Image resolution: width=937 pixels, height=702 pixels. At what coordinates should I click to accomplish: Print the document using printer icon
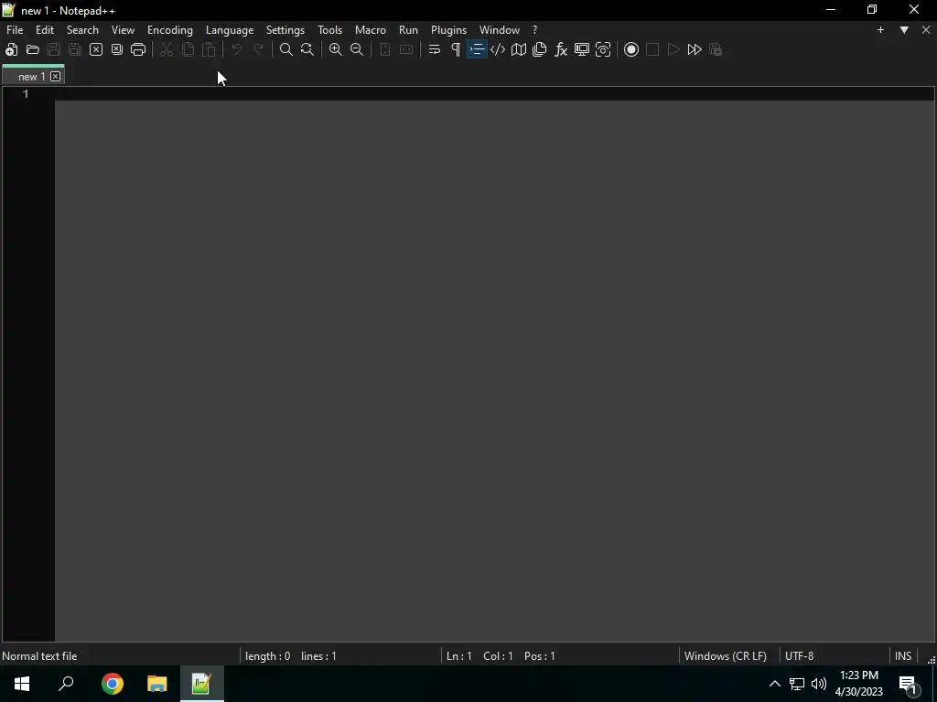click(x=138, y=49)
